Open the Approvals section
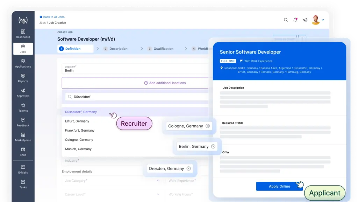Viewport: 358px width, 202px height. (x=23, y=92)
